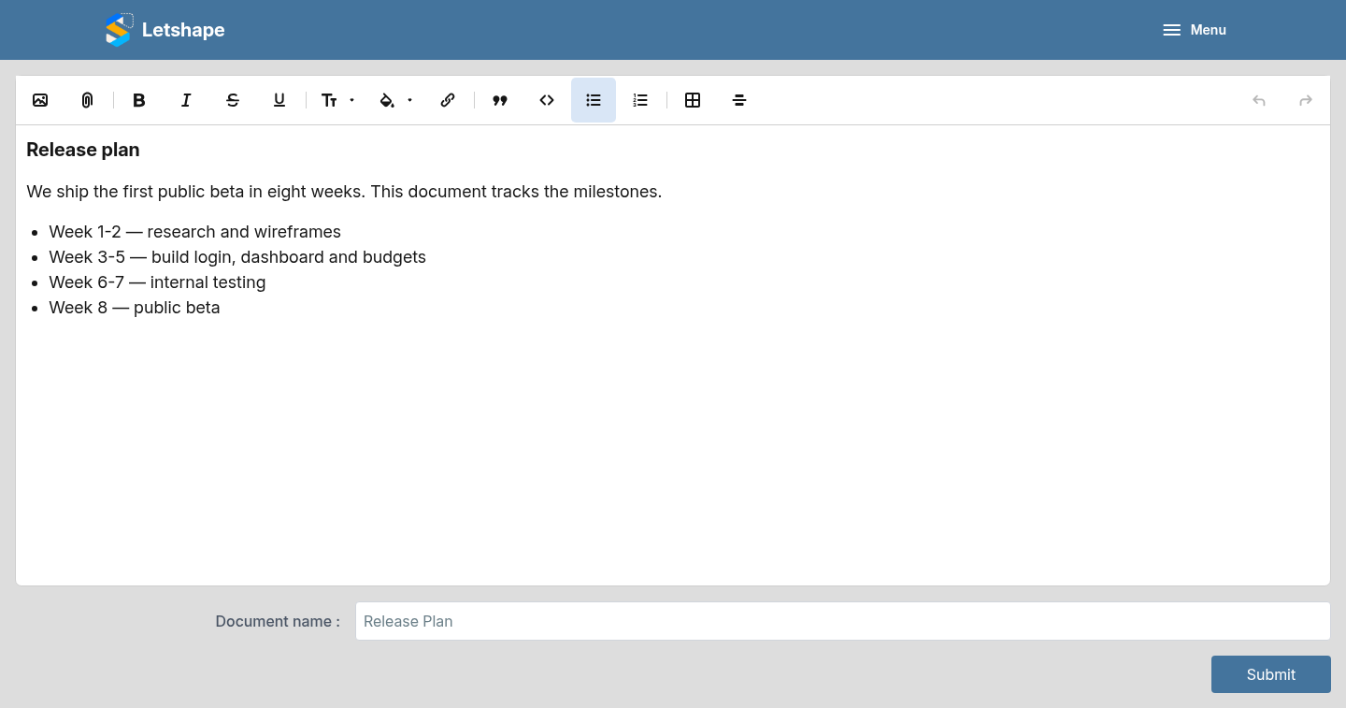
Task: Click the insert image icon
Action: (x=40, y=100)
